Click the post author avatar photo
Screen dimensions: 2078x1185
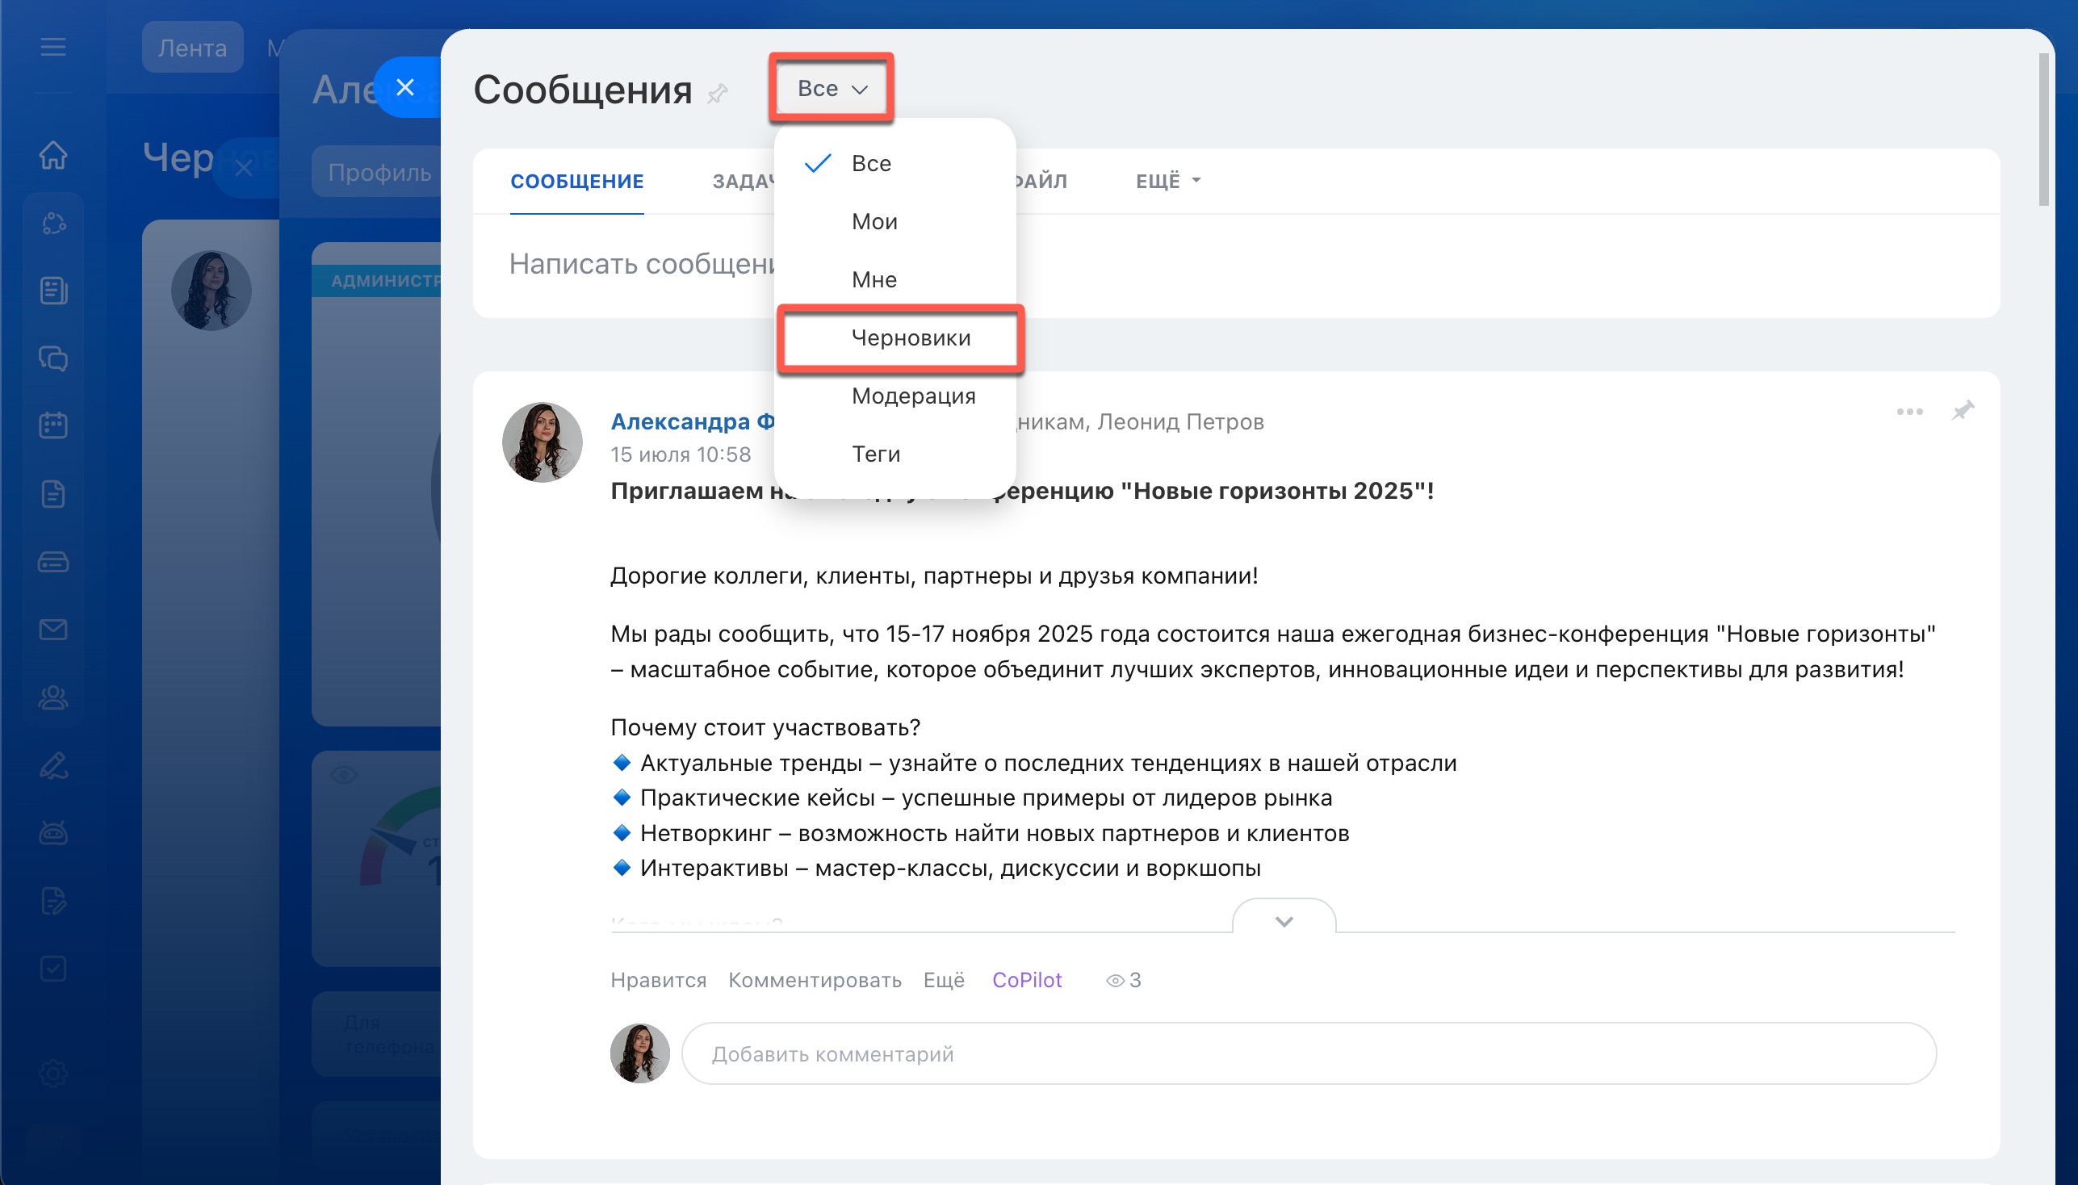(x=542, y=442)
